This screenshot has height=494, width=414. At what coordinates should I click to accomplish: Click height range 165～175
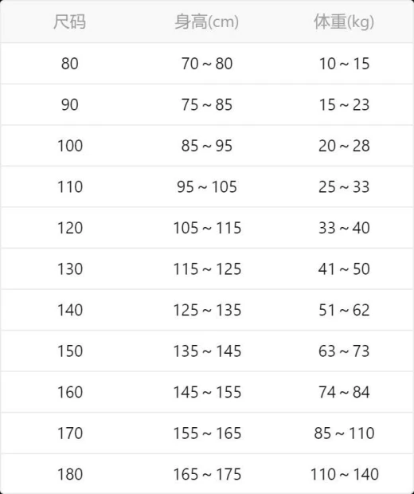point(207,474)
